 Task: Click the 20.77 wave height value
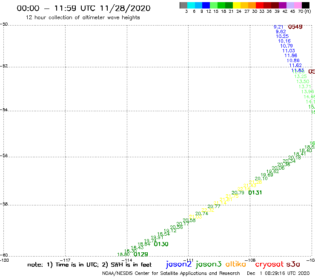pos(214,207)
